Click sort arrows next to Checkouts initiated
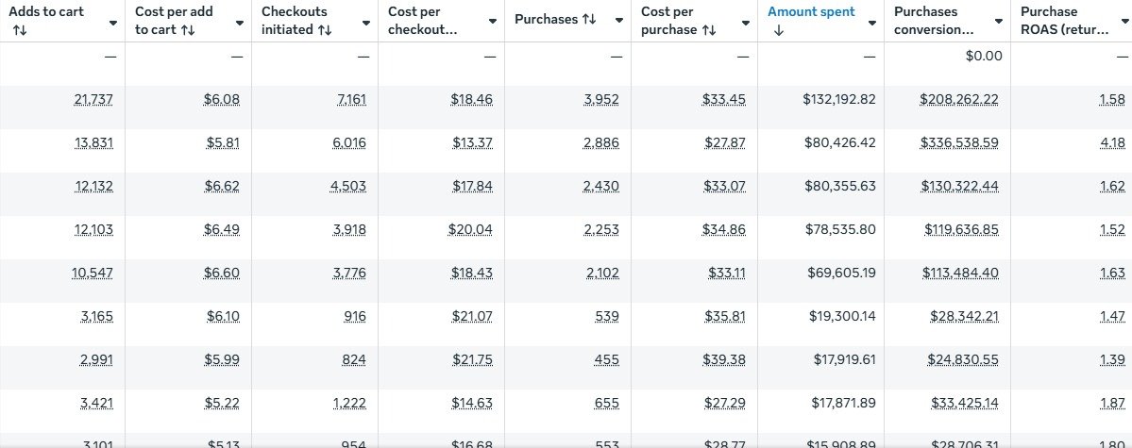Screen dimensions: 1132x448 pos(325,30)
